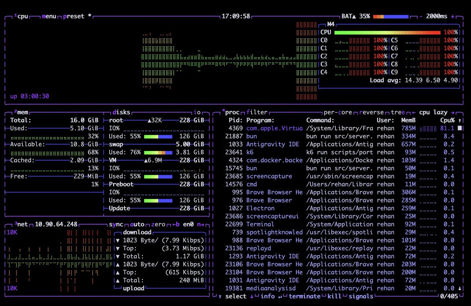Open the signals list

(x=361, y=296)
